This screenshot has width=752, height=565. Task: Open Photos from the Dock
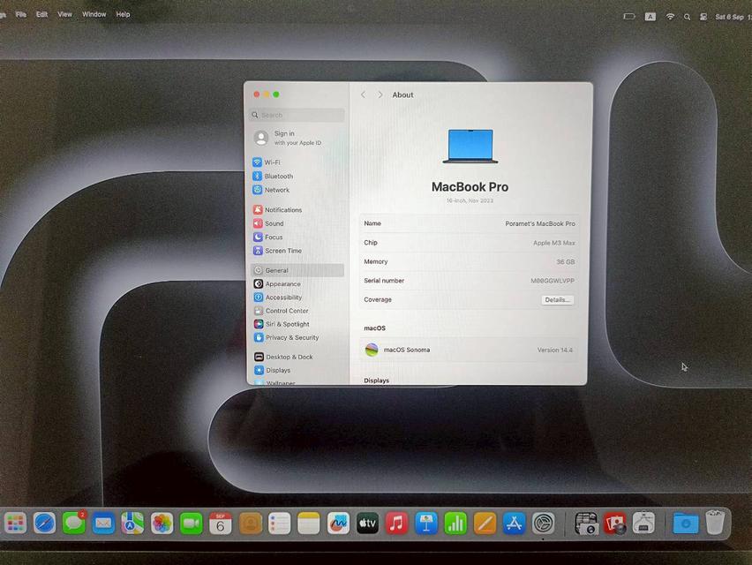(162, 523)
